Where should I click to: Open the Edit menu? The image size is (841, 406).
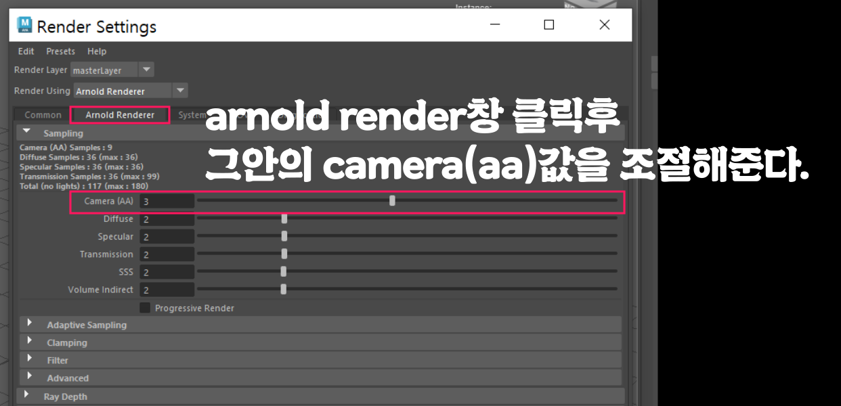(26, 51)
